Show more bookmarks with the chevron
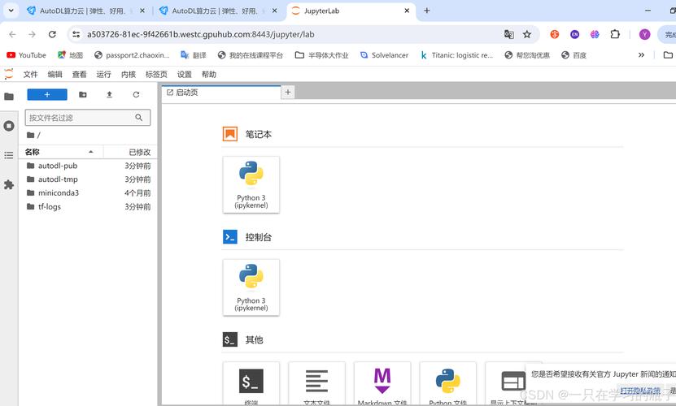This screenshot has width=676, height=406. click(x=641, y=55)
